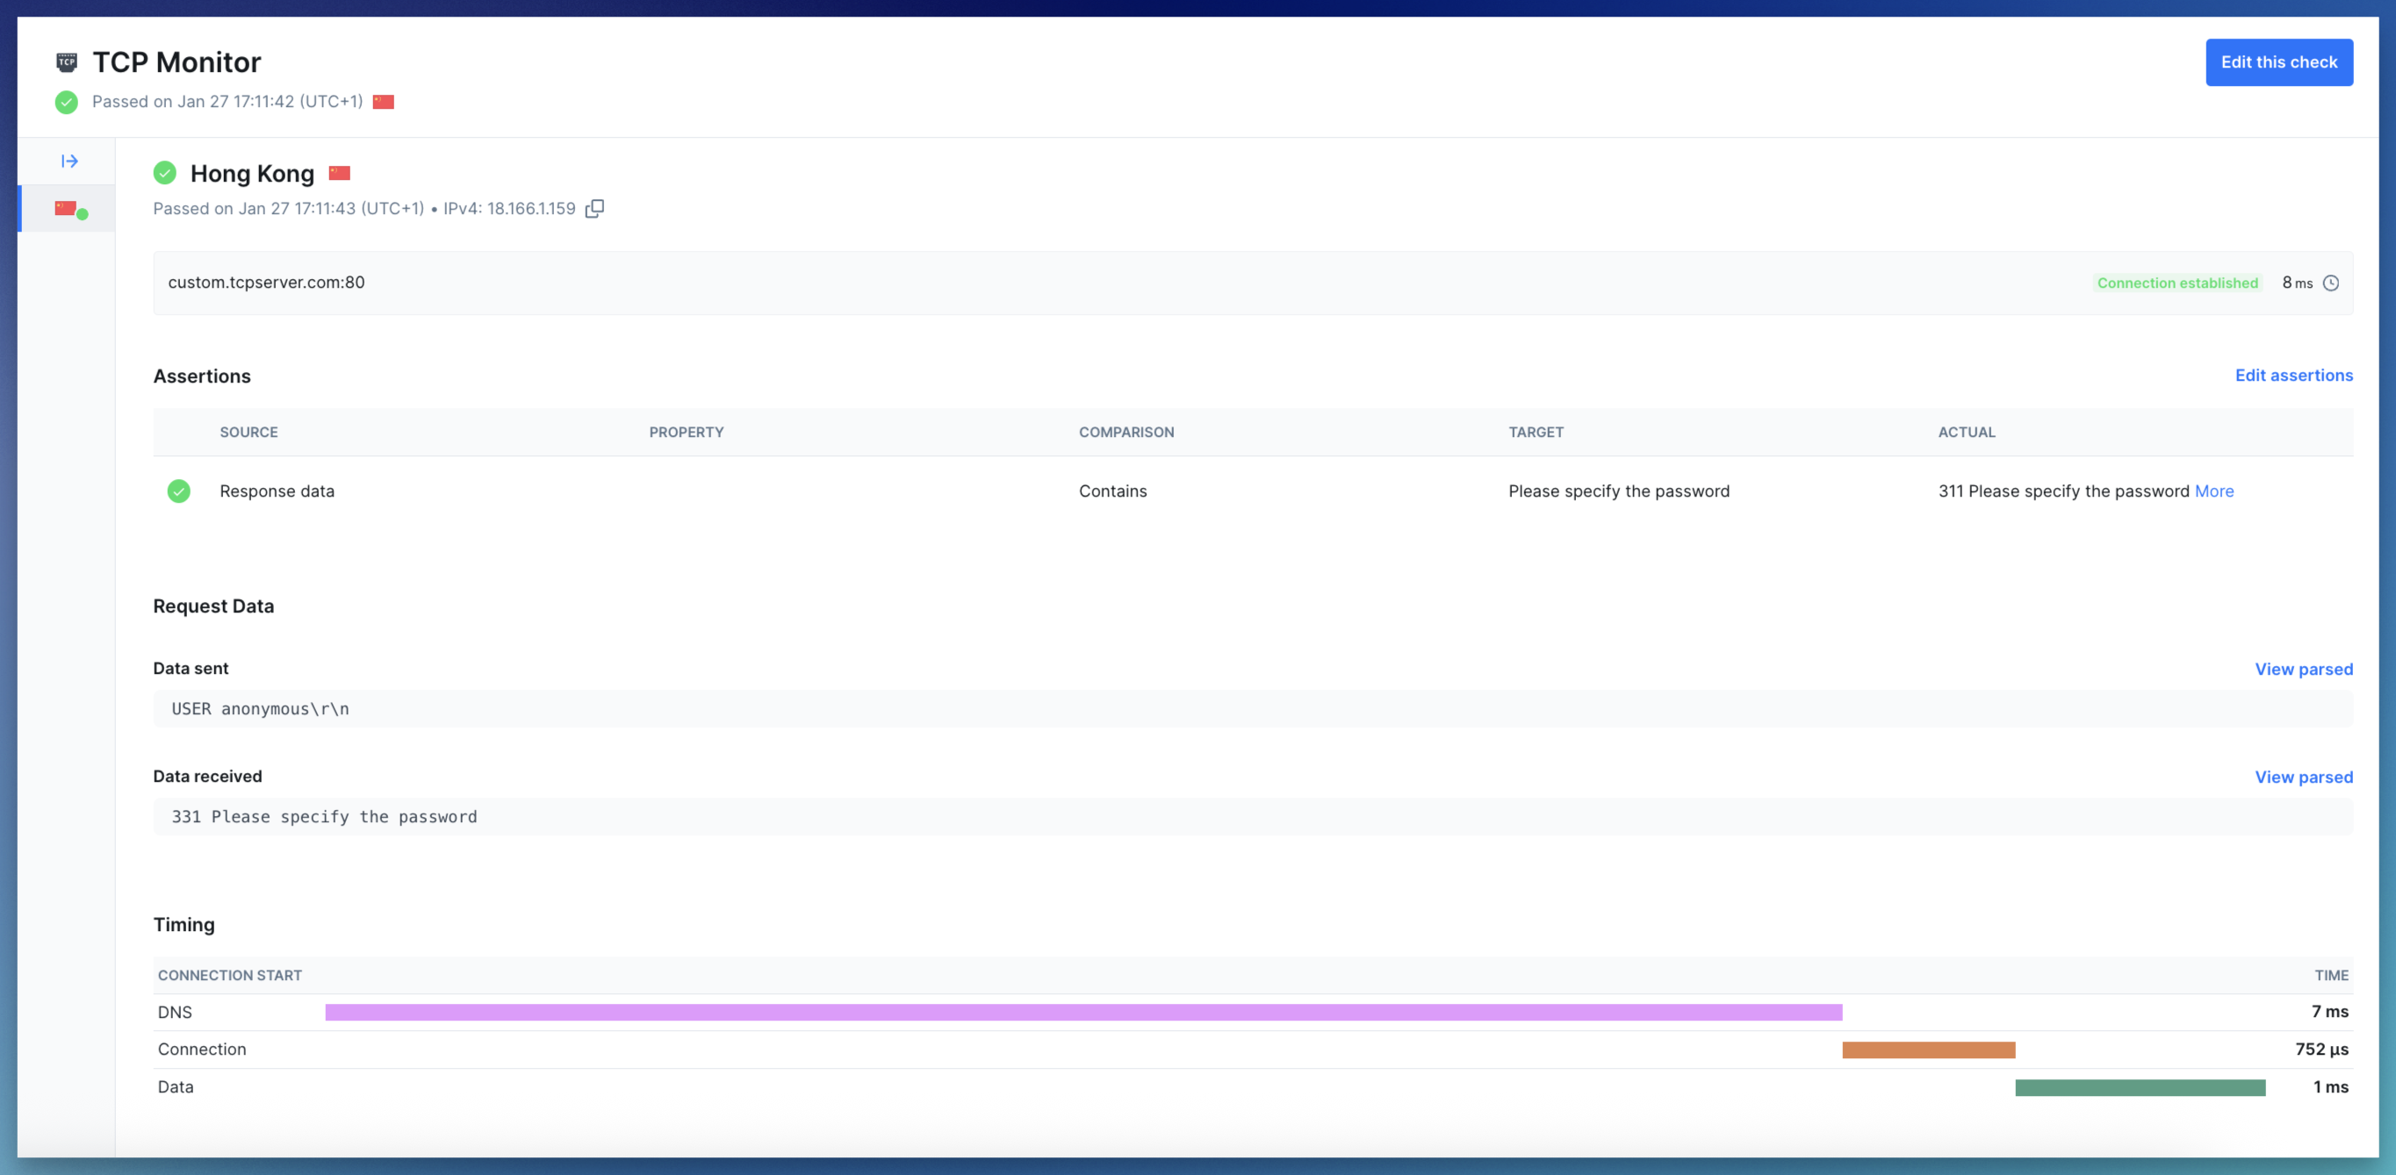
Task: Expand the Data sent section with View parsed
Action: tap(2304, 669)
